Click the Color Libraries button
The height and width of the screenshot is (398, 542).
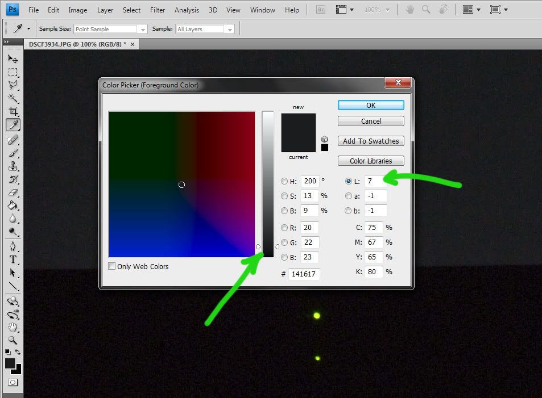point(371,161)
